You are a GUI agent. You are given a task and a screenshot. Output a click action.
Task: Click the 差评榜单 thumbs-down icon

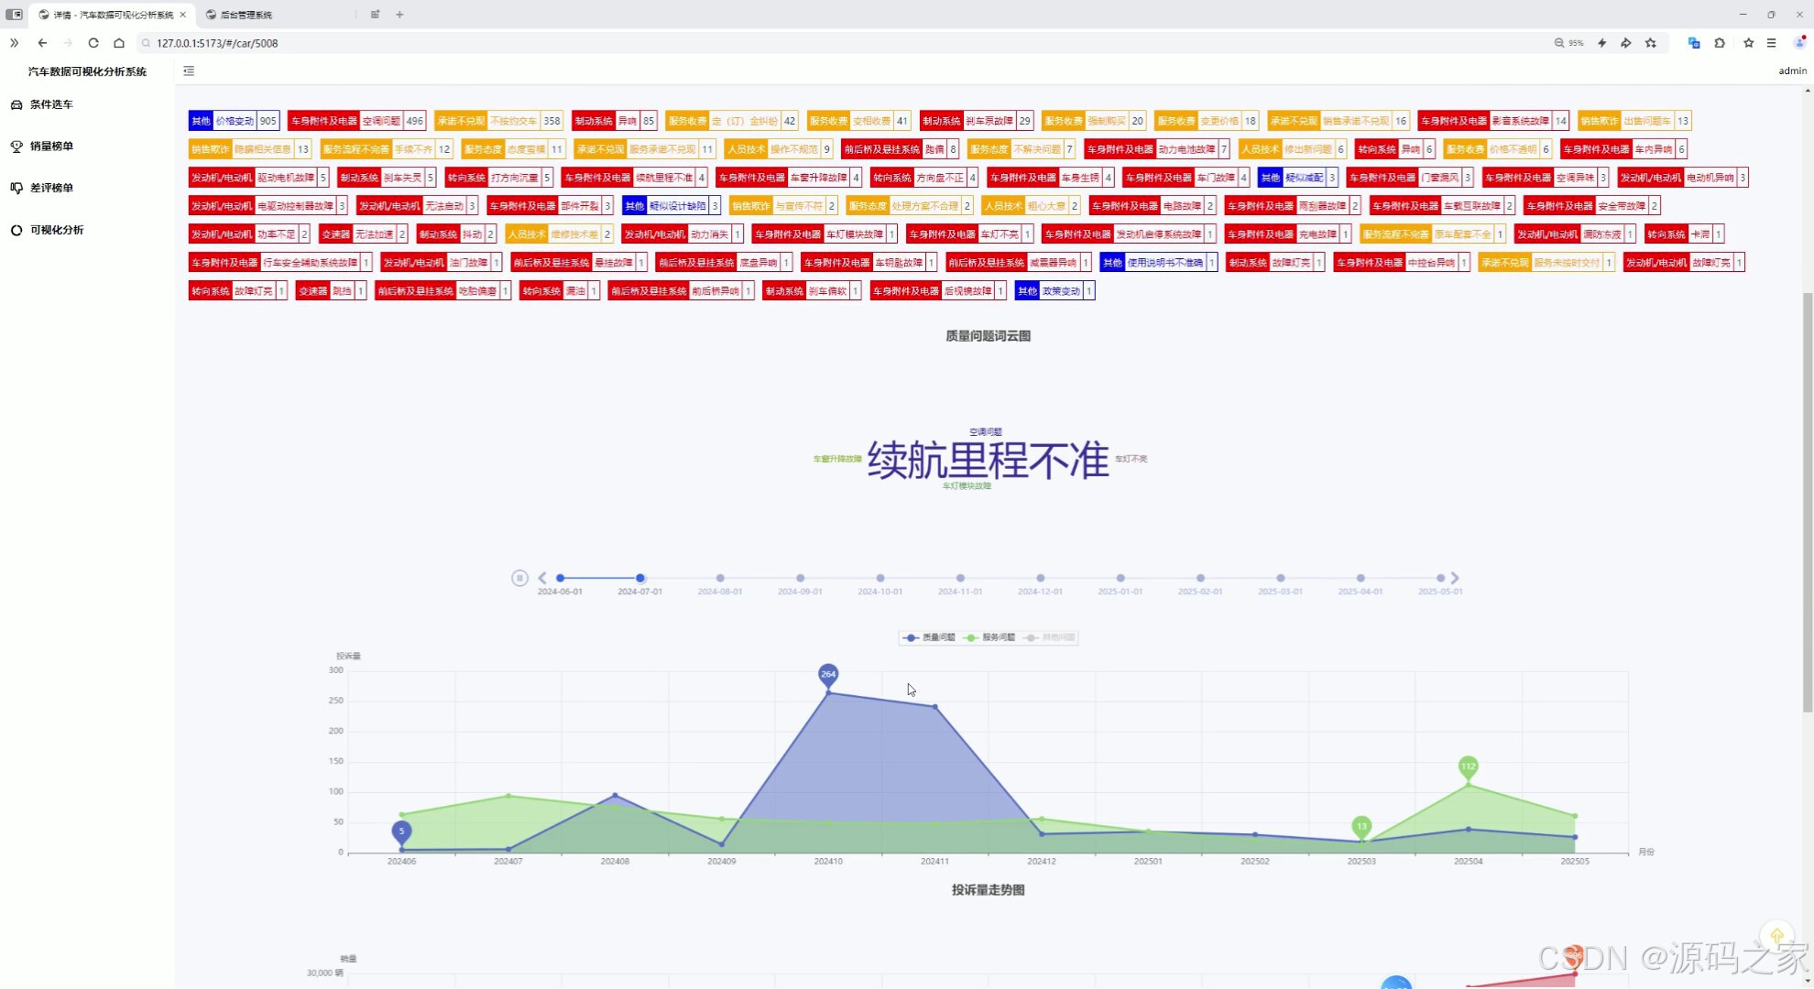[16, 188]
